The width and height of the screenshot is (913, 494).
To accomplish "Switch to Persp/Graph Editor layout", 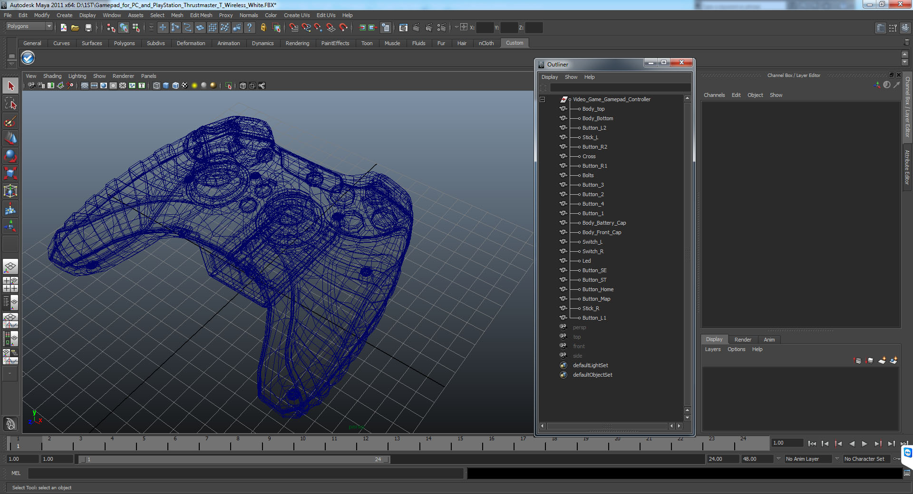I will [10, 321].
